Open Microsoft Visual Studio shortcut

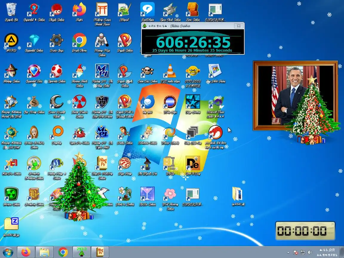coord(216,106)
